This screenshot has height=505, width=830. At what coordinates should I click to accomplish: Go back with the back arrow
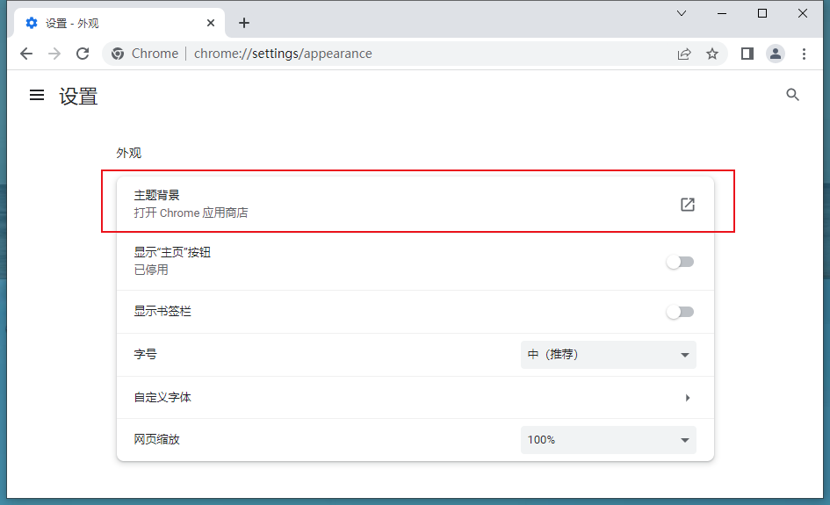(x=26, y=54)
